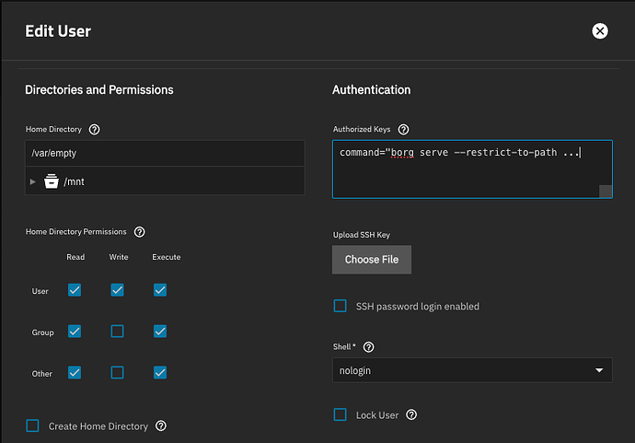This screenshot has height=443, width=635.
Task: Click Choose File to upload SSH key
Action: 372,260
